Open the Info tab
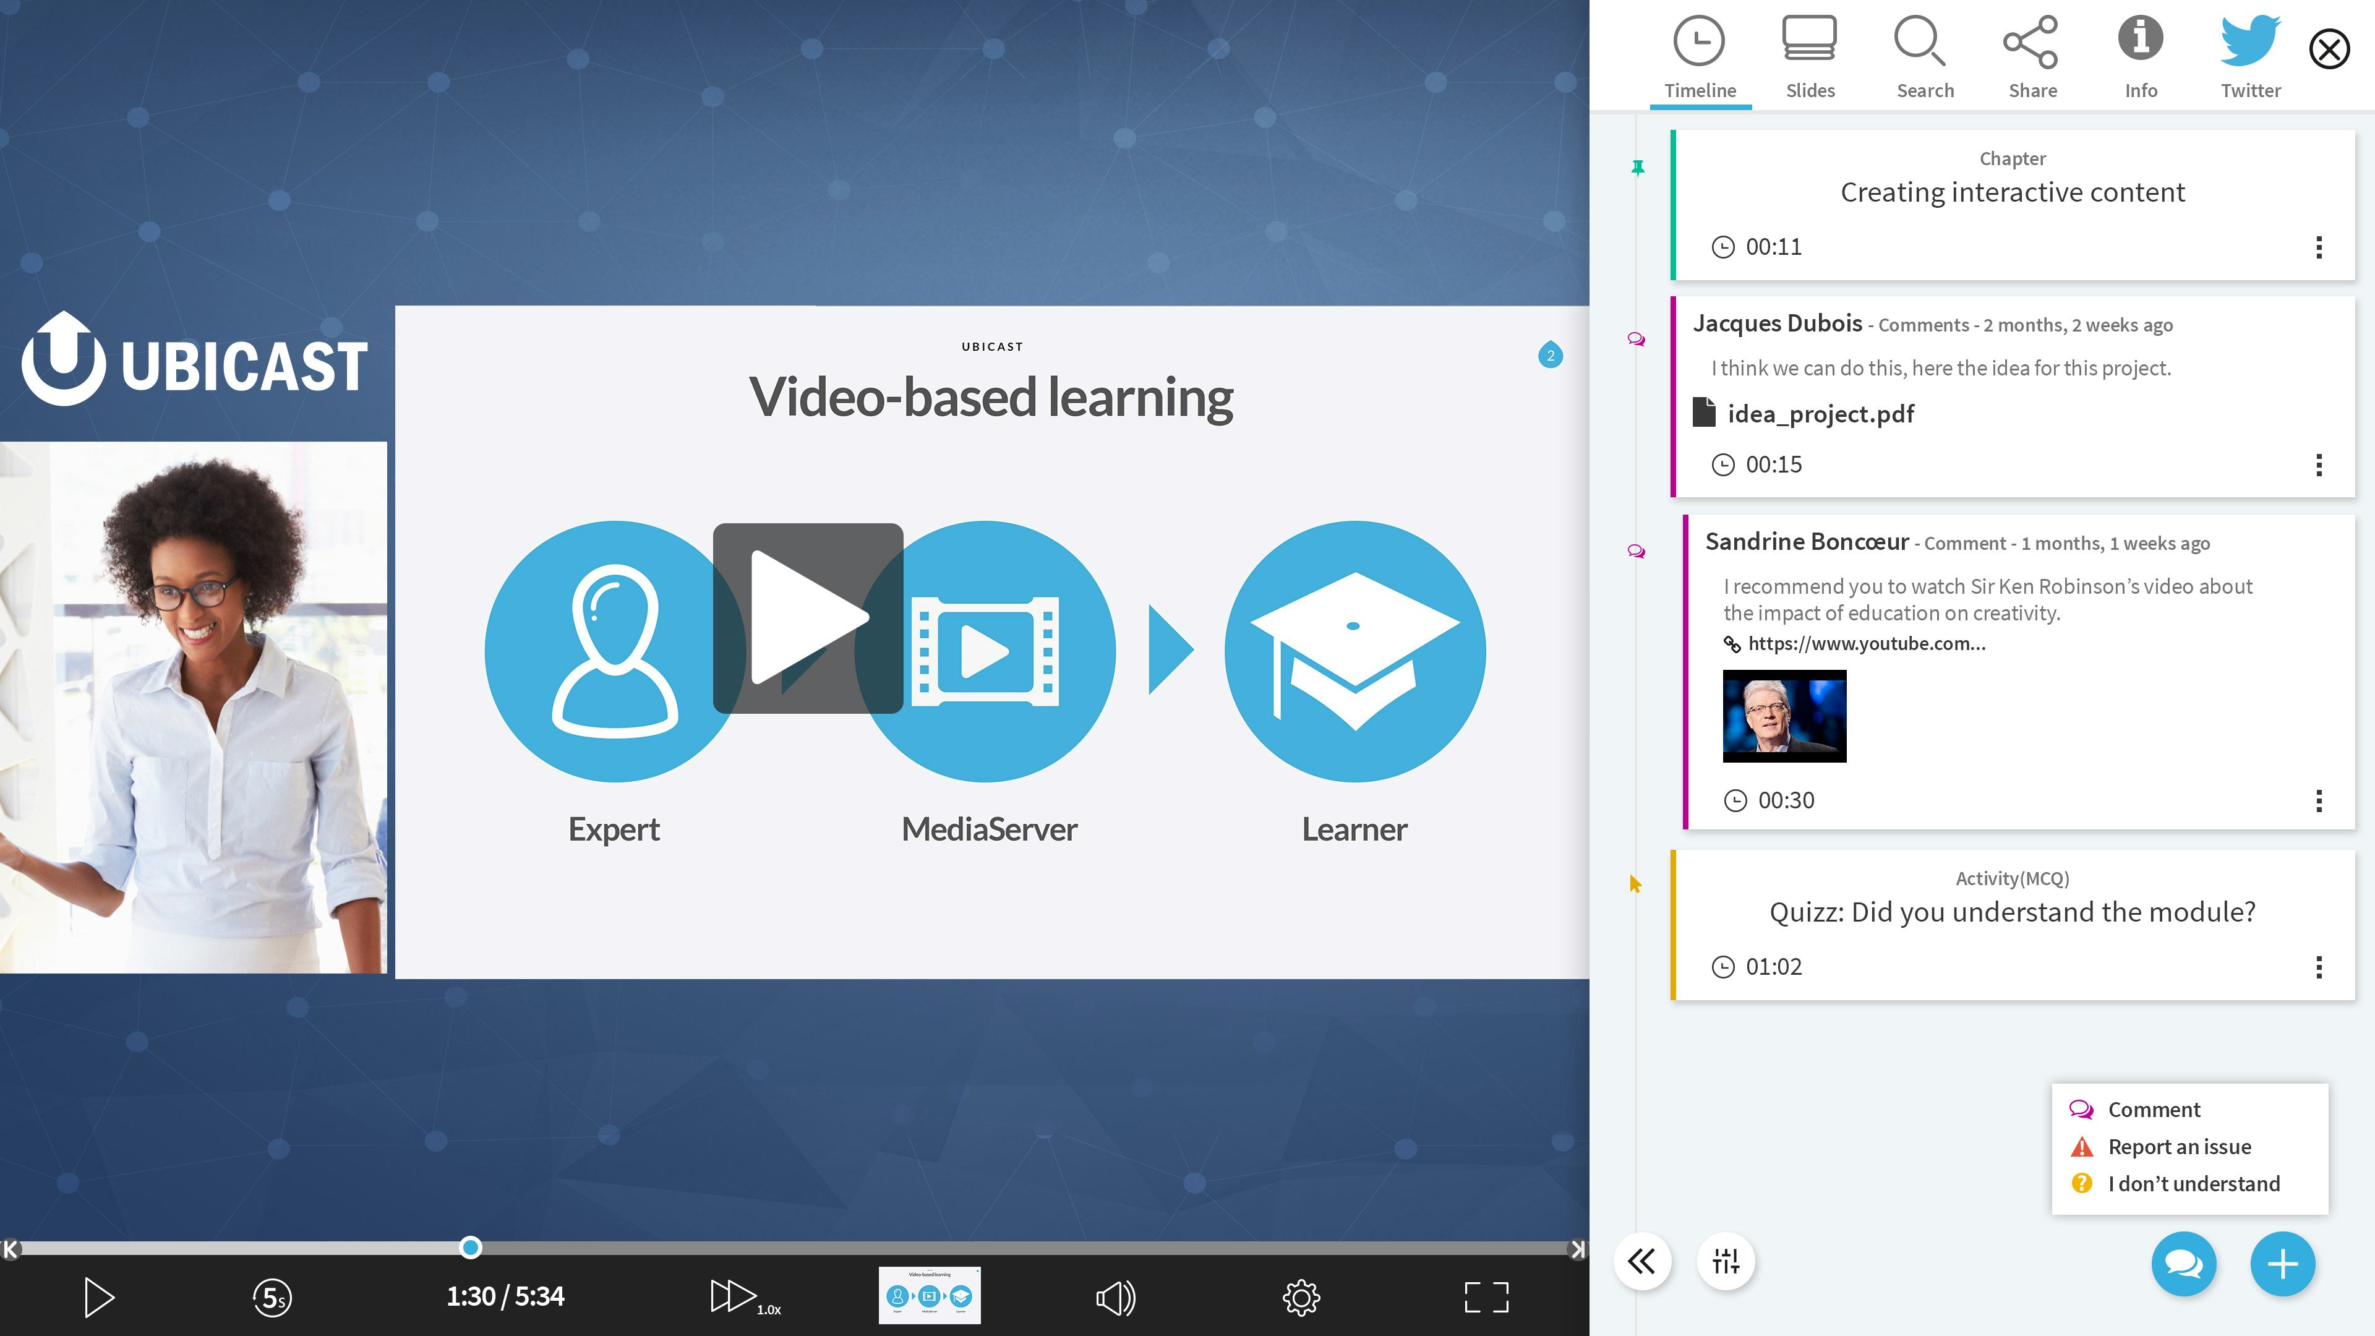 click(2140, 57)
